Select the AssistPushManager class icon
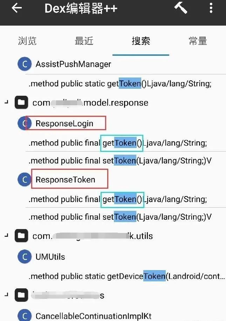226x321 pixels. [25, 64]
